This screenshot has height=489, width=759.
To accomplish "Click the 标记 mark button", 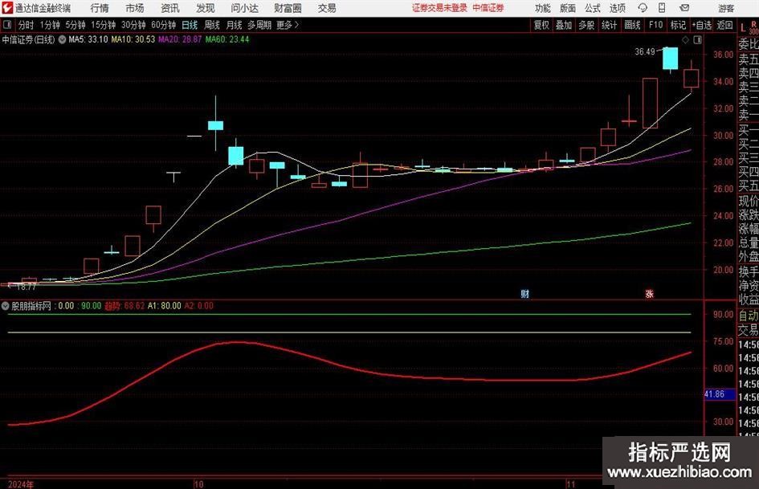I will point(678,25).
